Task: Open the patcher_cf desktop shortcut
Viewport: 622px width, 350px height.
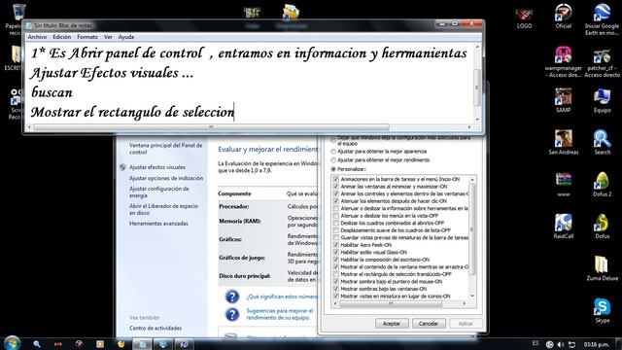Action: pyautogui.click(x=602, y=62)
